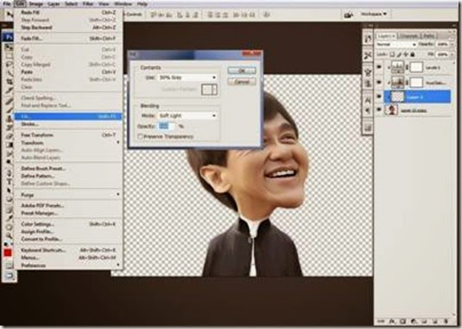Choose Color Settings... menu item

click(x=68, y=224)
